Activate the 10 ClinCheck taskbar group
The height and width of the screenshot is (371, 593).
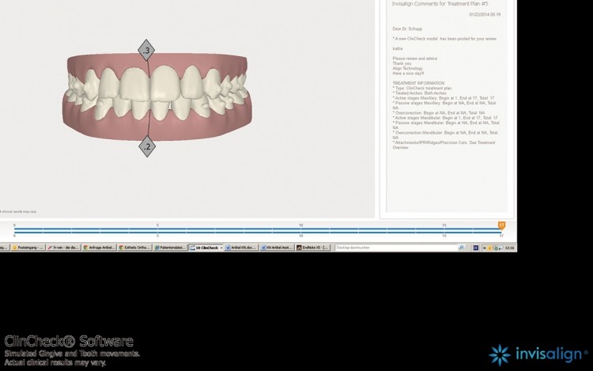[206, 248]
